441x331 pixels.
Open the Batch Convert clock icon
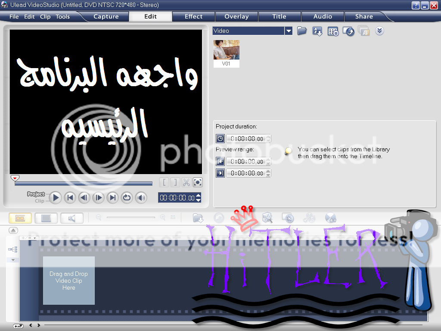click(x=288, y=218)
